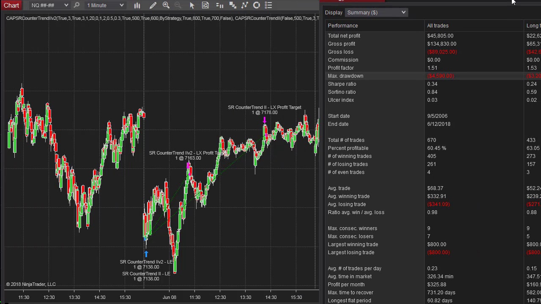Click the Commission value $0.00
This screenshot has height=304, width=541.
point(434,60)
